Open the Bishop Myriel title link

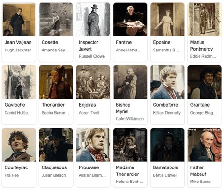123,108
